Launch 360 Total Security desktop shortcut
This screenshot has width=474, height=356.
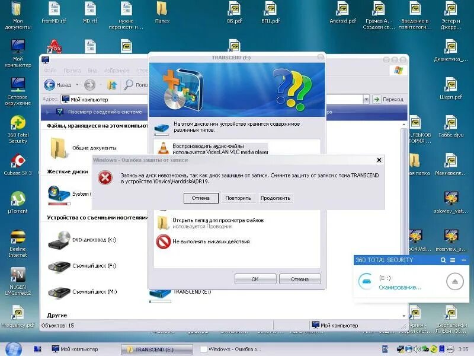coord(18,129)
